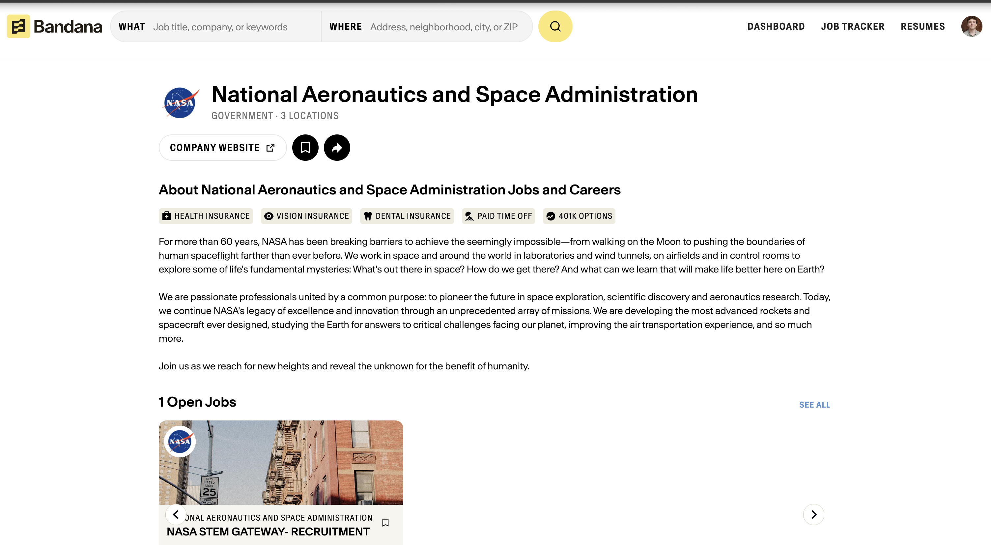Expand company locations by clicking 3 Locations

click(309, 115)
